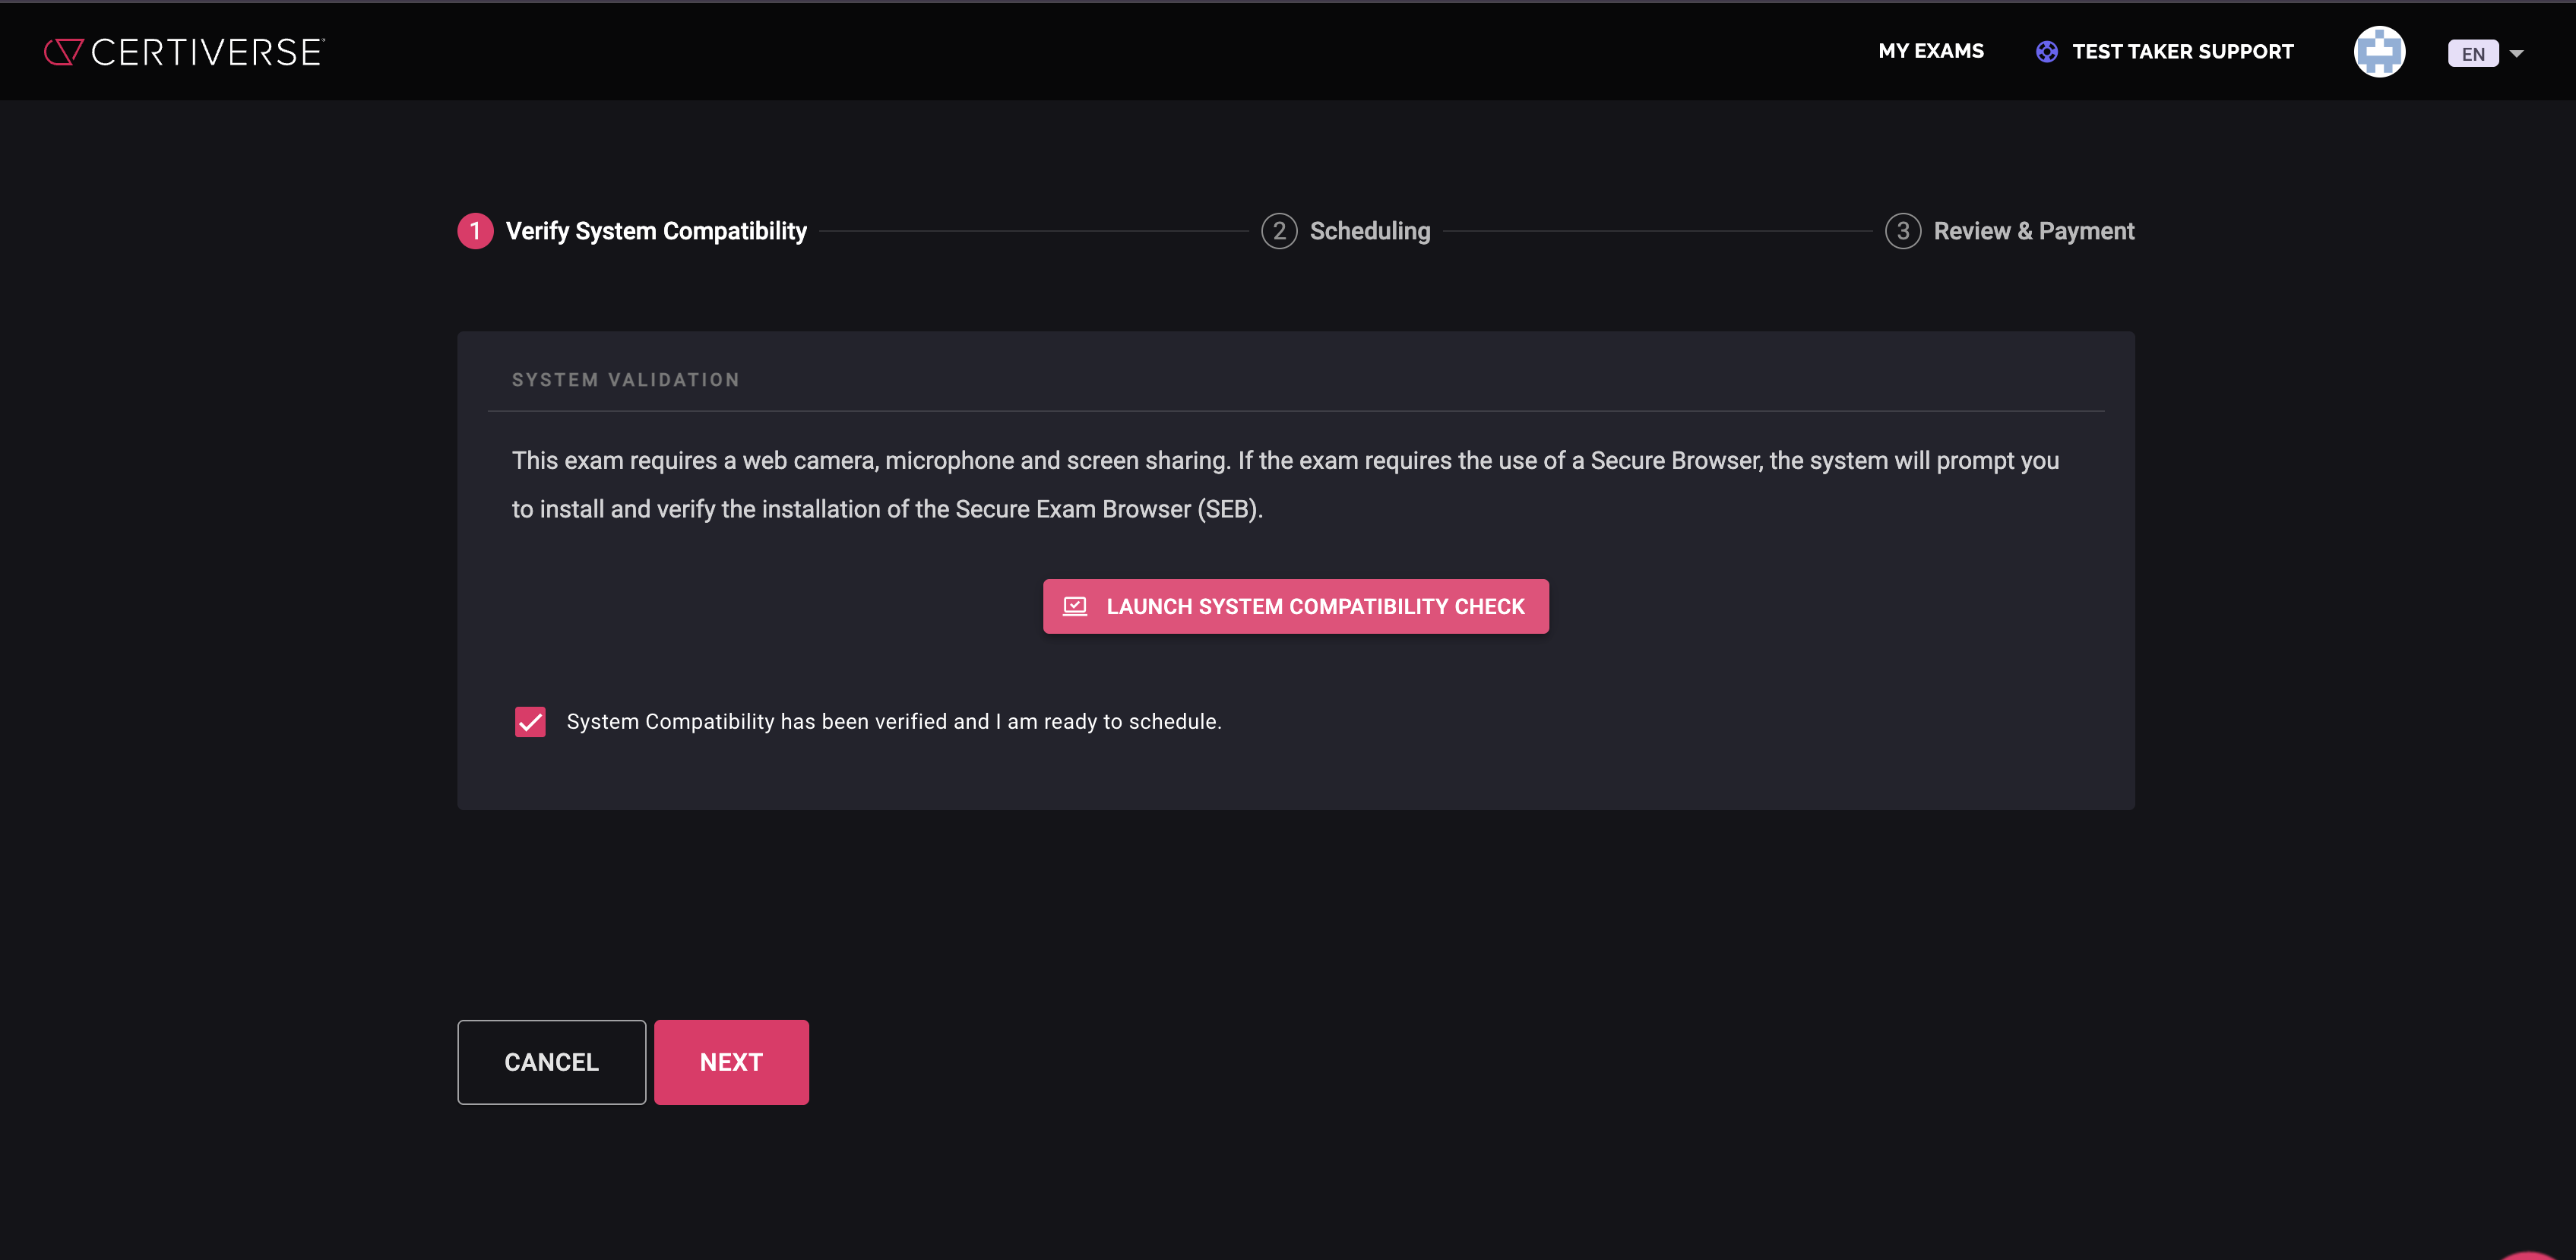The width and height of the screenshot is (2576, 1260).
Task: Expand the language dropdown arrow
Action: click(x=2517, y=54)
